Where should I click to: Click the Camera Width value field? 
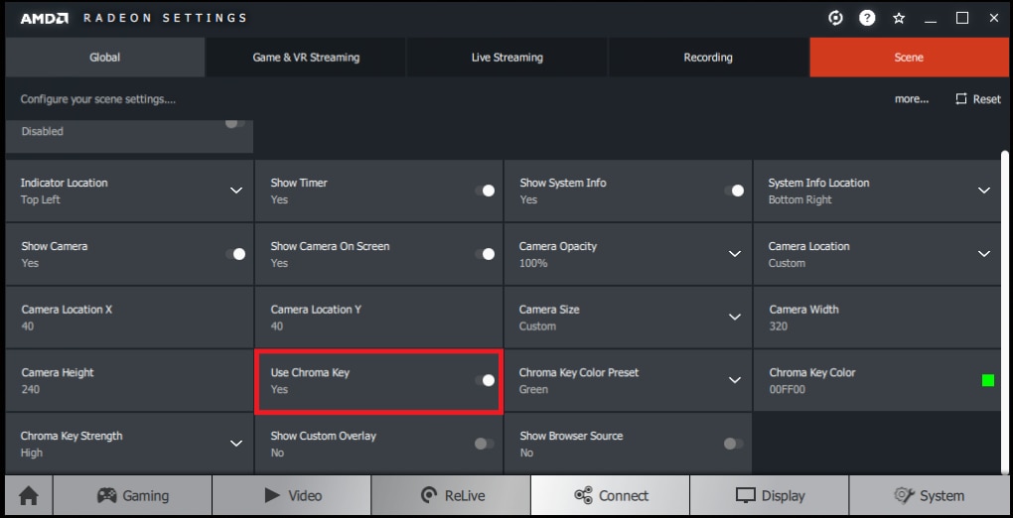[x=877, y=318]
